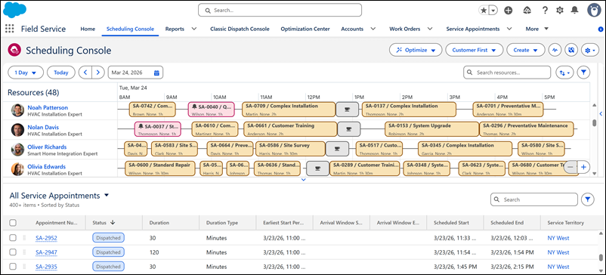
Task: Zoom out the Gantt with minus
Action: [x=570, y=167]
